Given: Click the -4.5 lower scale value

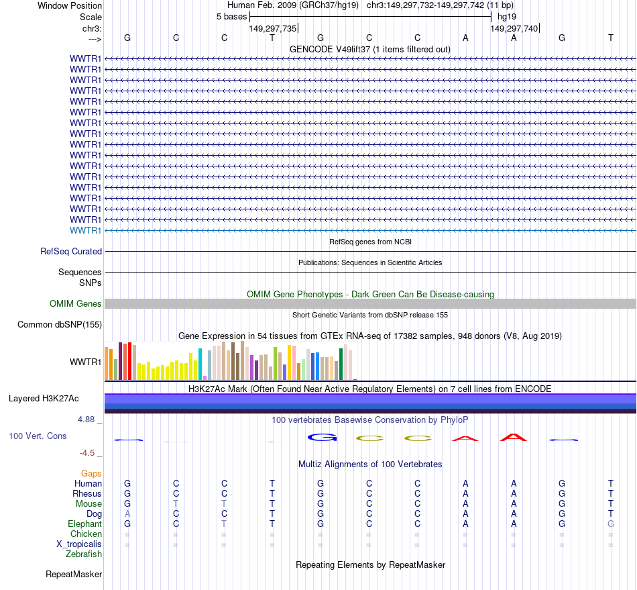Looking at the screenshot, I should (x=87, y=453).
